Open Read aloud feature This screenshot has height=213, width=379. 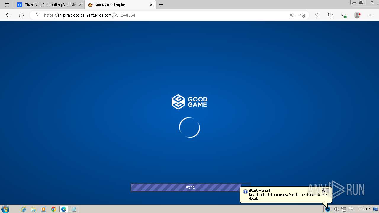click(x=292, y=15)
